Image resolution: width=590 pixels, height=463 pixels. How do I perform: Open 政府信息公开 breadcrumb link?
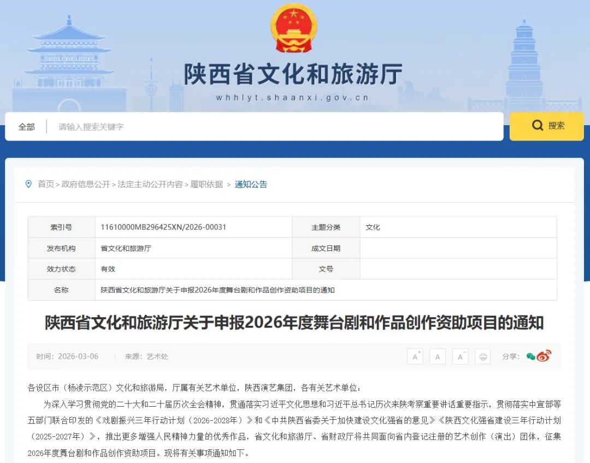86,185
